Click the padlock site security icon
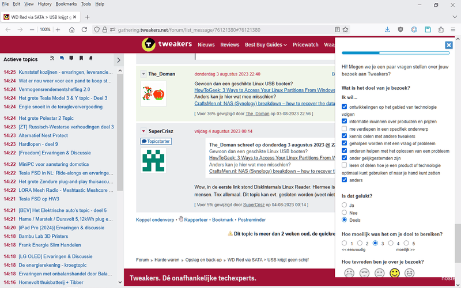Viewport: 461px width, 288px height. click(x=105, y=30)
